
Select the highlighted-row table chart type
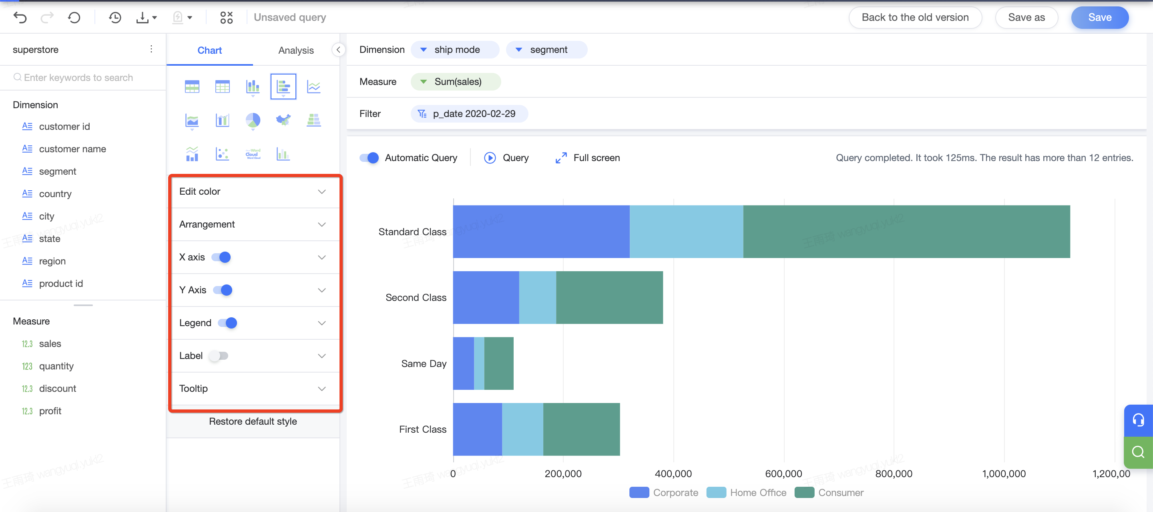(x=192, y=86)
